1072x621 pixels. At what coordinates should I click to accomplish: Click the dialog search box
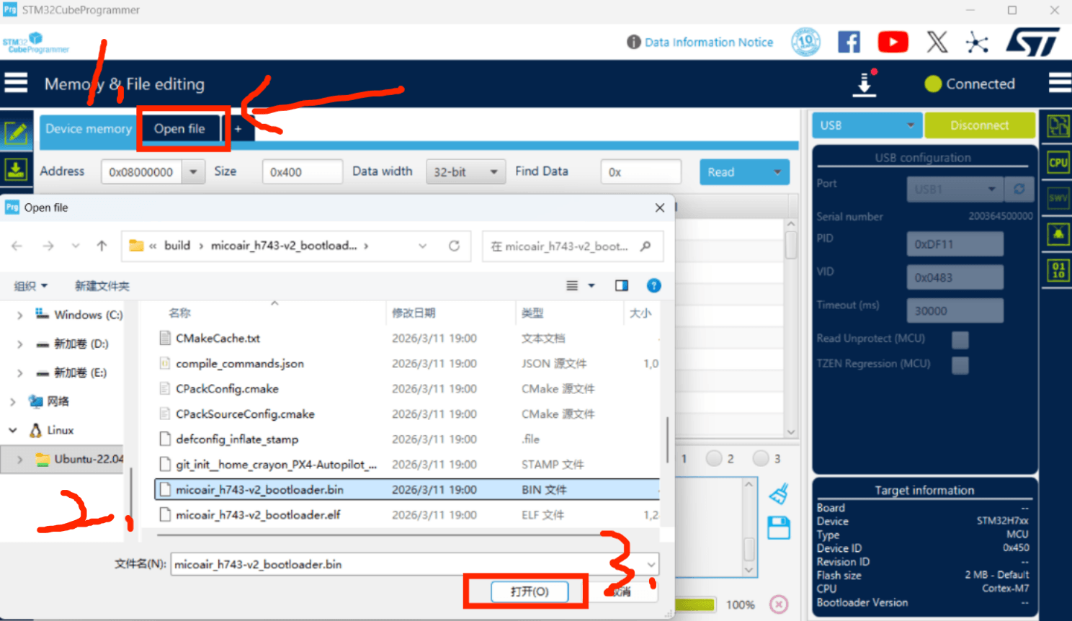[573, 246]
